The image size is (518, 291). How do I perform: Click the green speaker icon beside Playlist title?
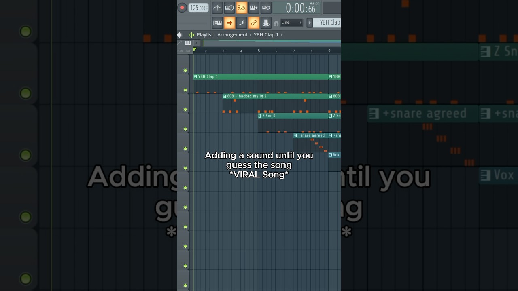coord(191,35)
